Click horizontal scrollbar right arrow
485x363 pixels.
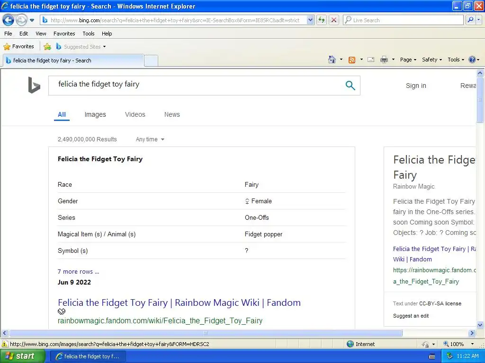tap(472, 333)
